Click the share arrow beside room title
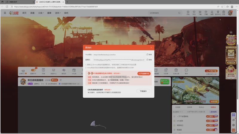 click(61, 80)
